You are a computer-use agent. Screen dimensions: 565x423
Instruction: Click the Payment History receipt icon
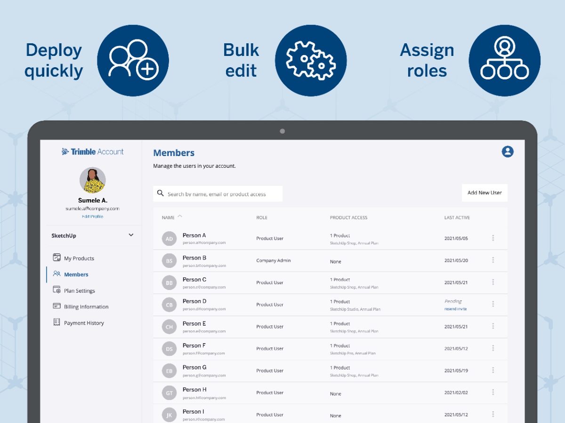56,322
